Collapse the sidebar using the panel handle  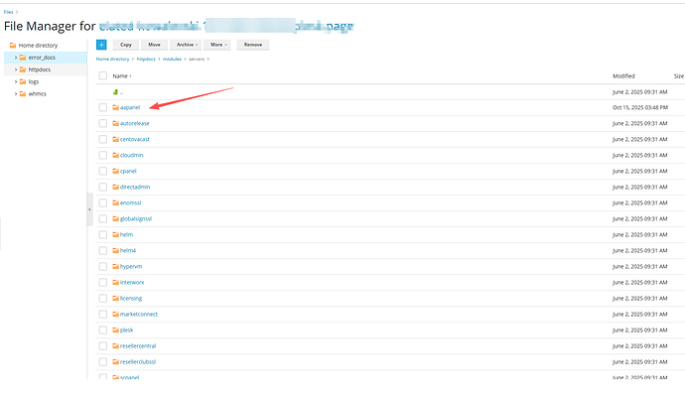coord(89,209)
